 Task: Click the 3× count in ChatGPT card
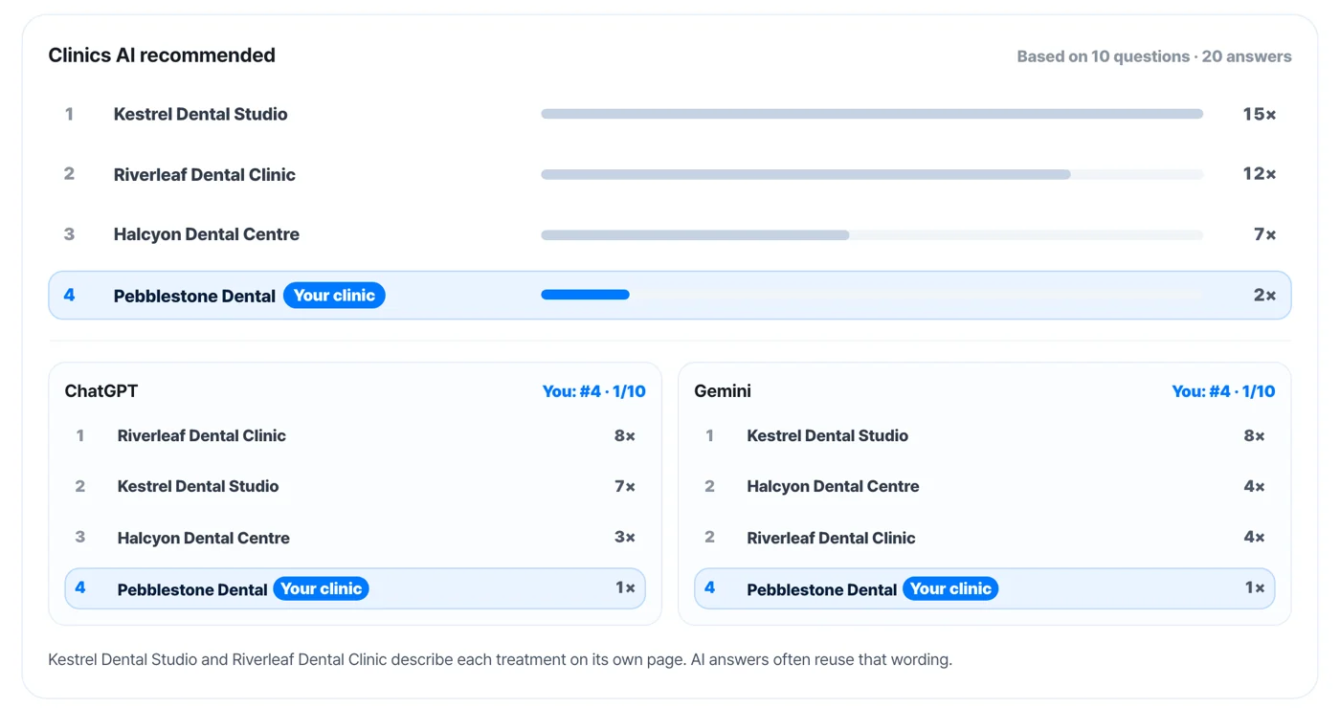tap(625, 538)
